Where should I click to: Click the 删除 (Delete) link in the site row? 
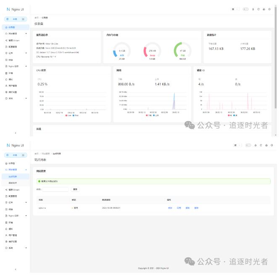(x=196, y=208)
